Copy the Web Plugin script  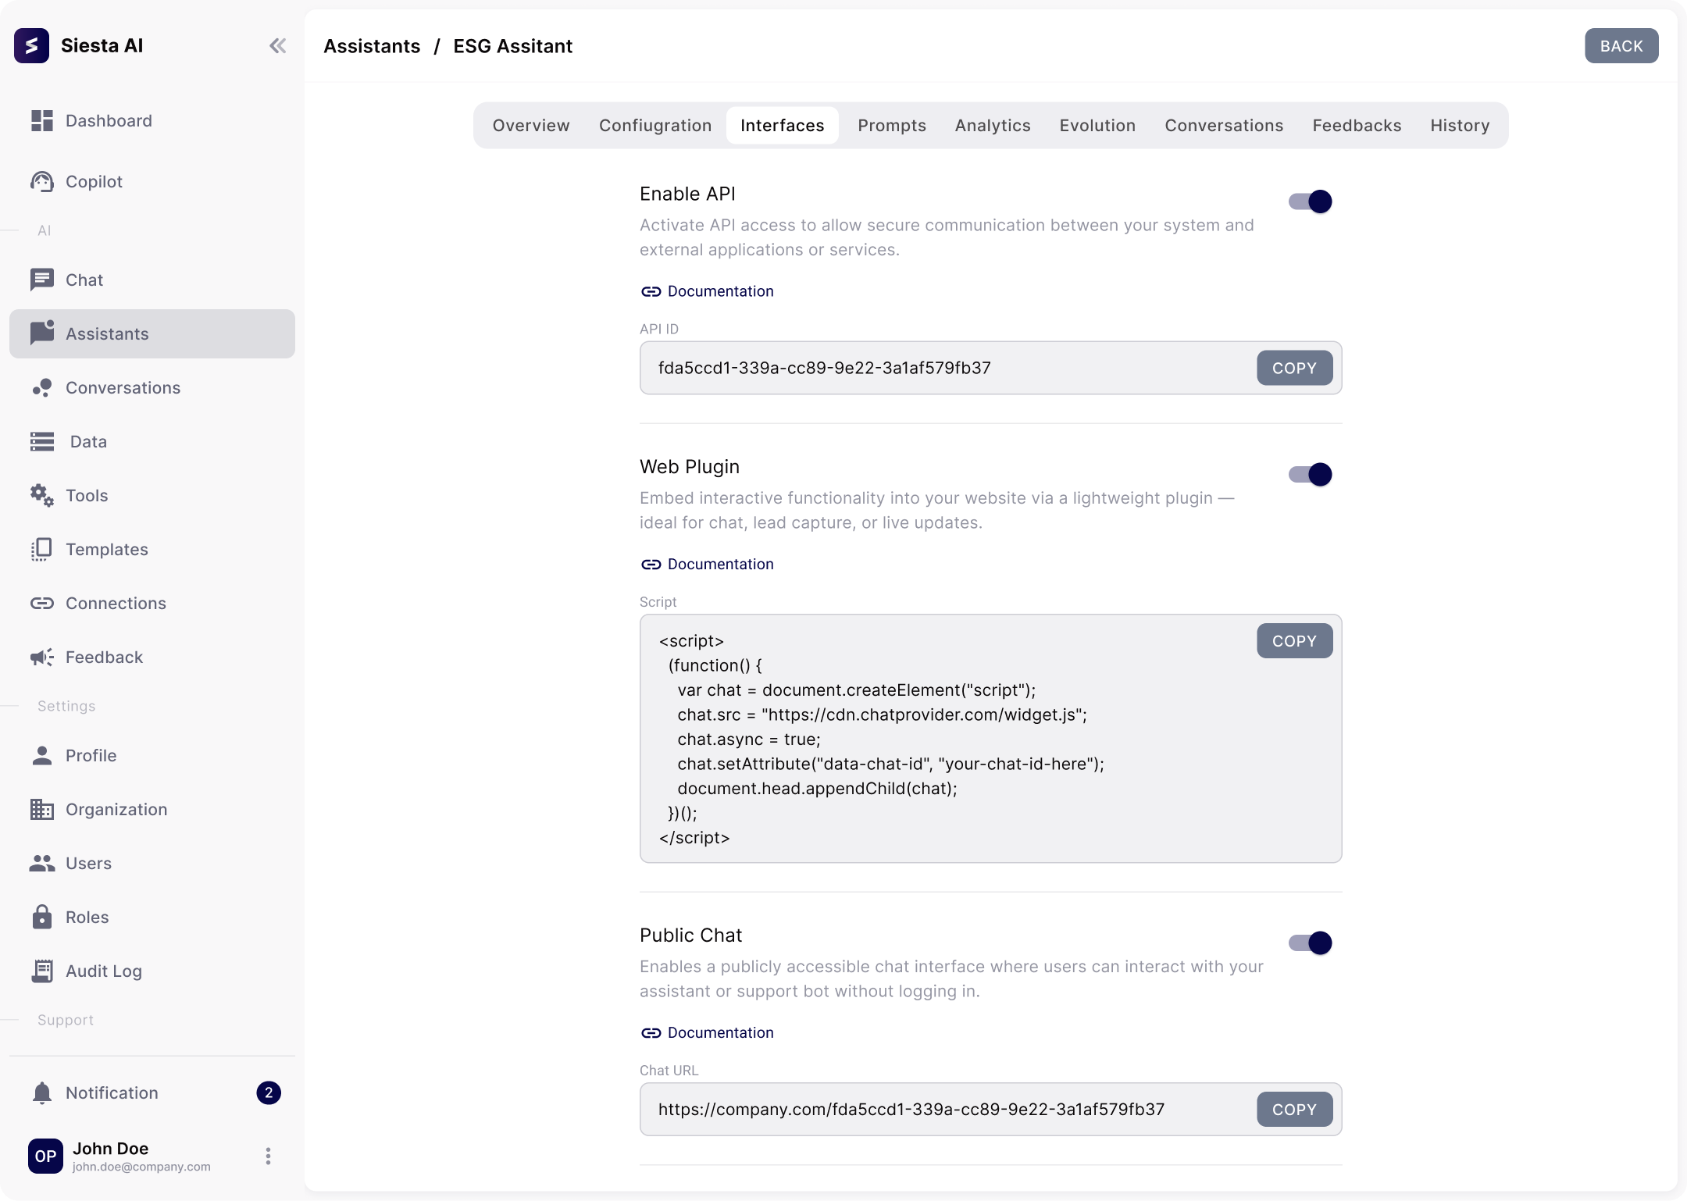coord(1294,641)
